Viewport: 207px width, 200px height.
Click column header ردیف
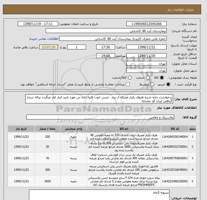[192, 129]
